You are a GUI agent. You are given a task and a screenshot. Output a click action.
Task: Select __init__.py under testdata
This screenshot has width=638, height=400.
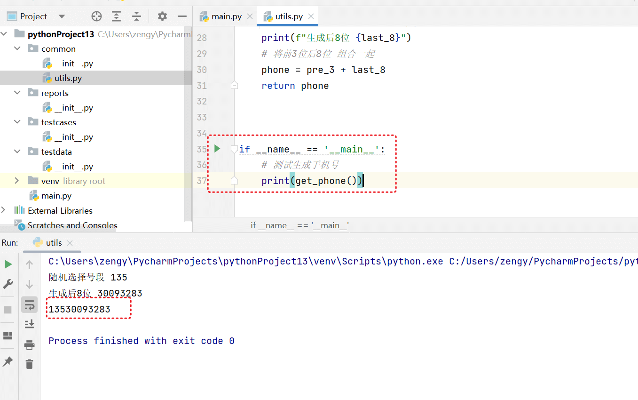pyautogui.click(x=68, y=167)
